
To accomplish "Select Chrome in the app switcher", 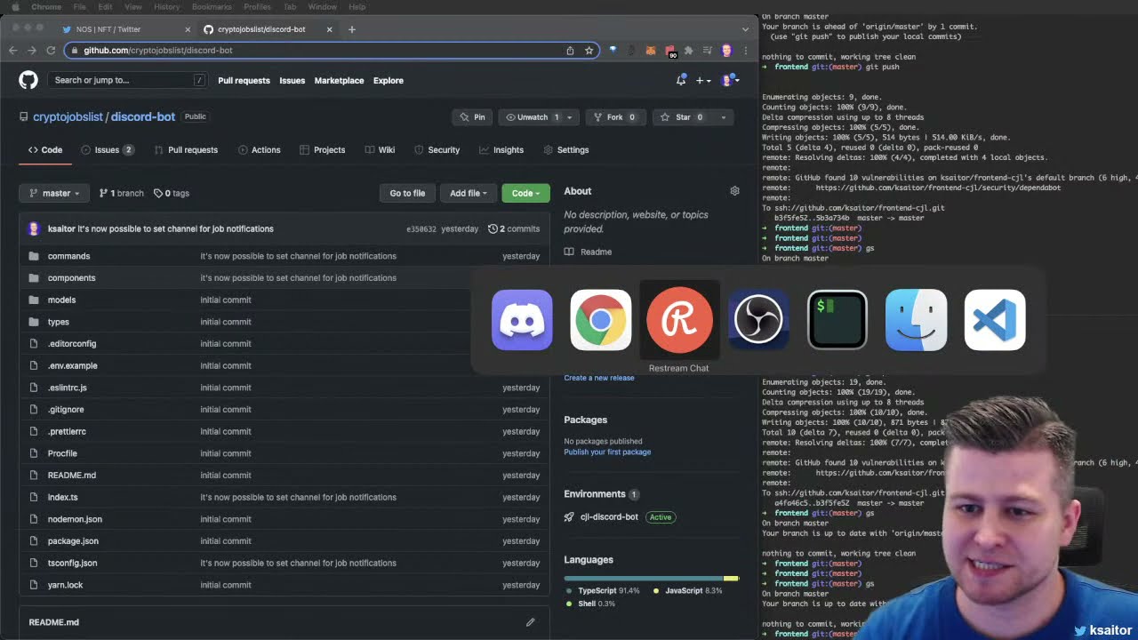I will pos(601,320).
